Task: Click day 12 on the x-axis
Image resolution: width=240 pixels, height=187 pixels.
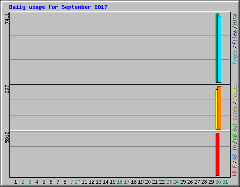Action: [x=91, y=182]
